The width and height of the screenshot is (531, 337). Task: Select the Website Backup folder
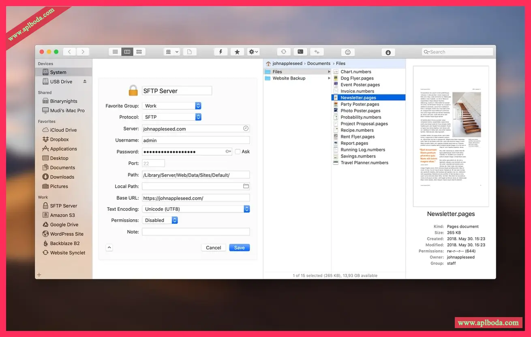click(298, 78)
